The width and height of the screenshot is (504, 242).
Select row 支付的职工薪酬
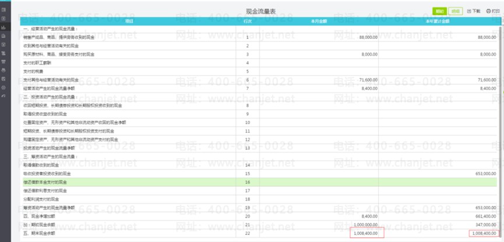pos(259,63)
